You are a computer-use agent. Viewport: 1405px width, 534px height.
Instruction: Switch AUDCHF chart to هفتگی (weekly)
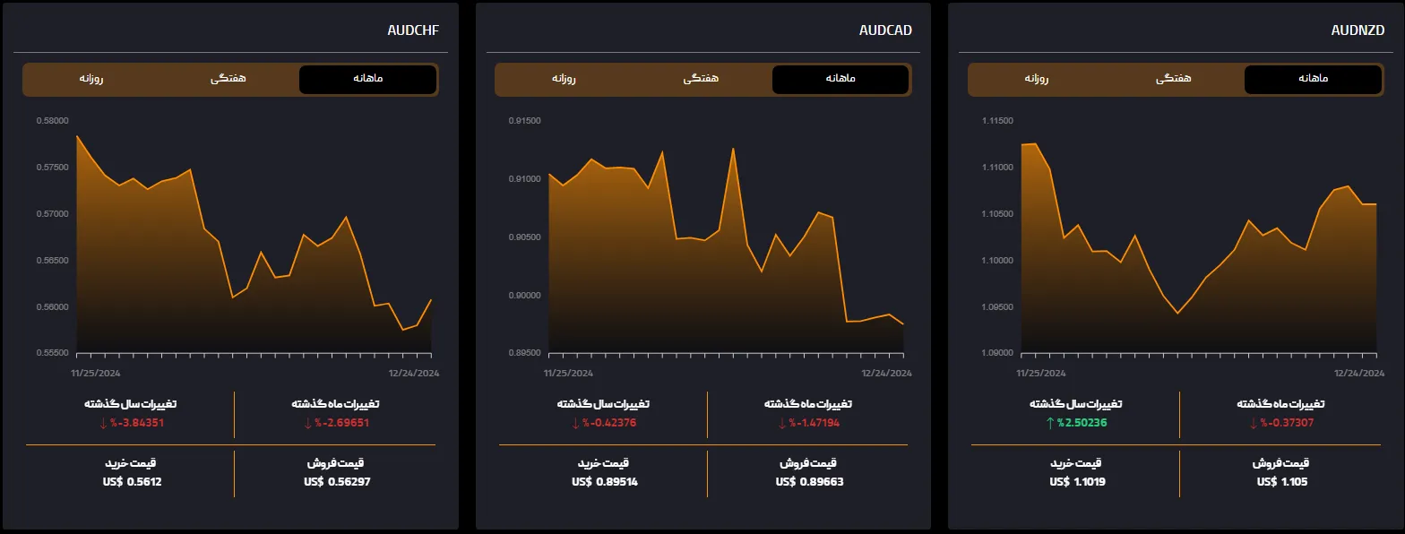pos(228,79)
